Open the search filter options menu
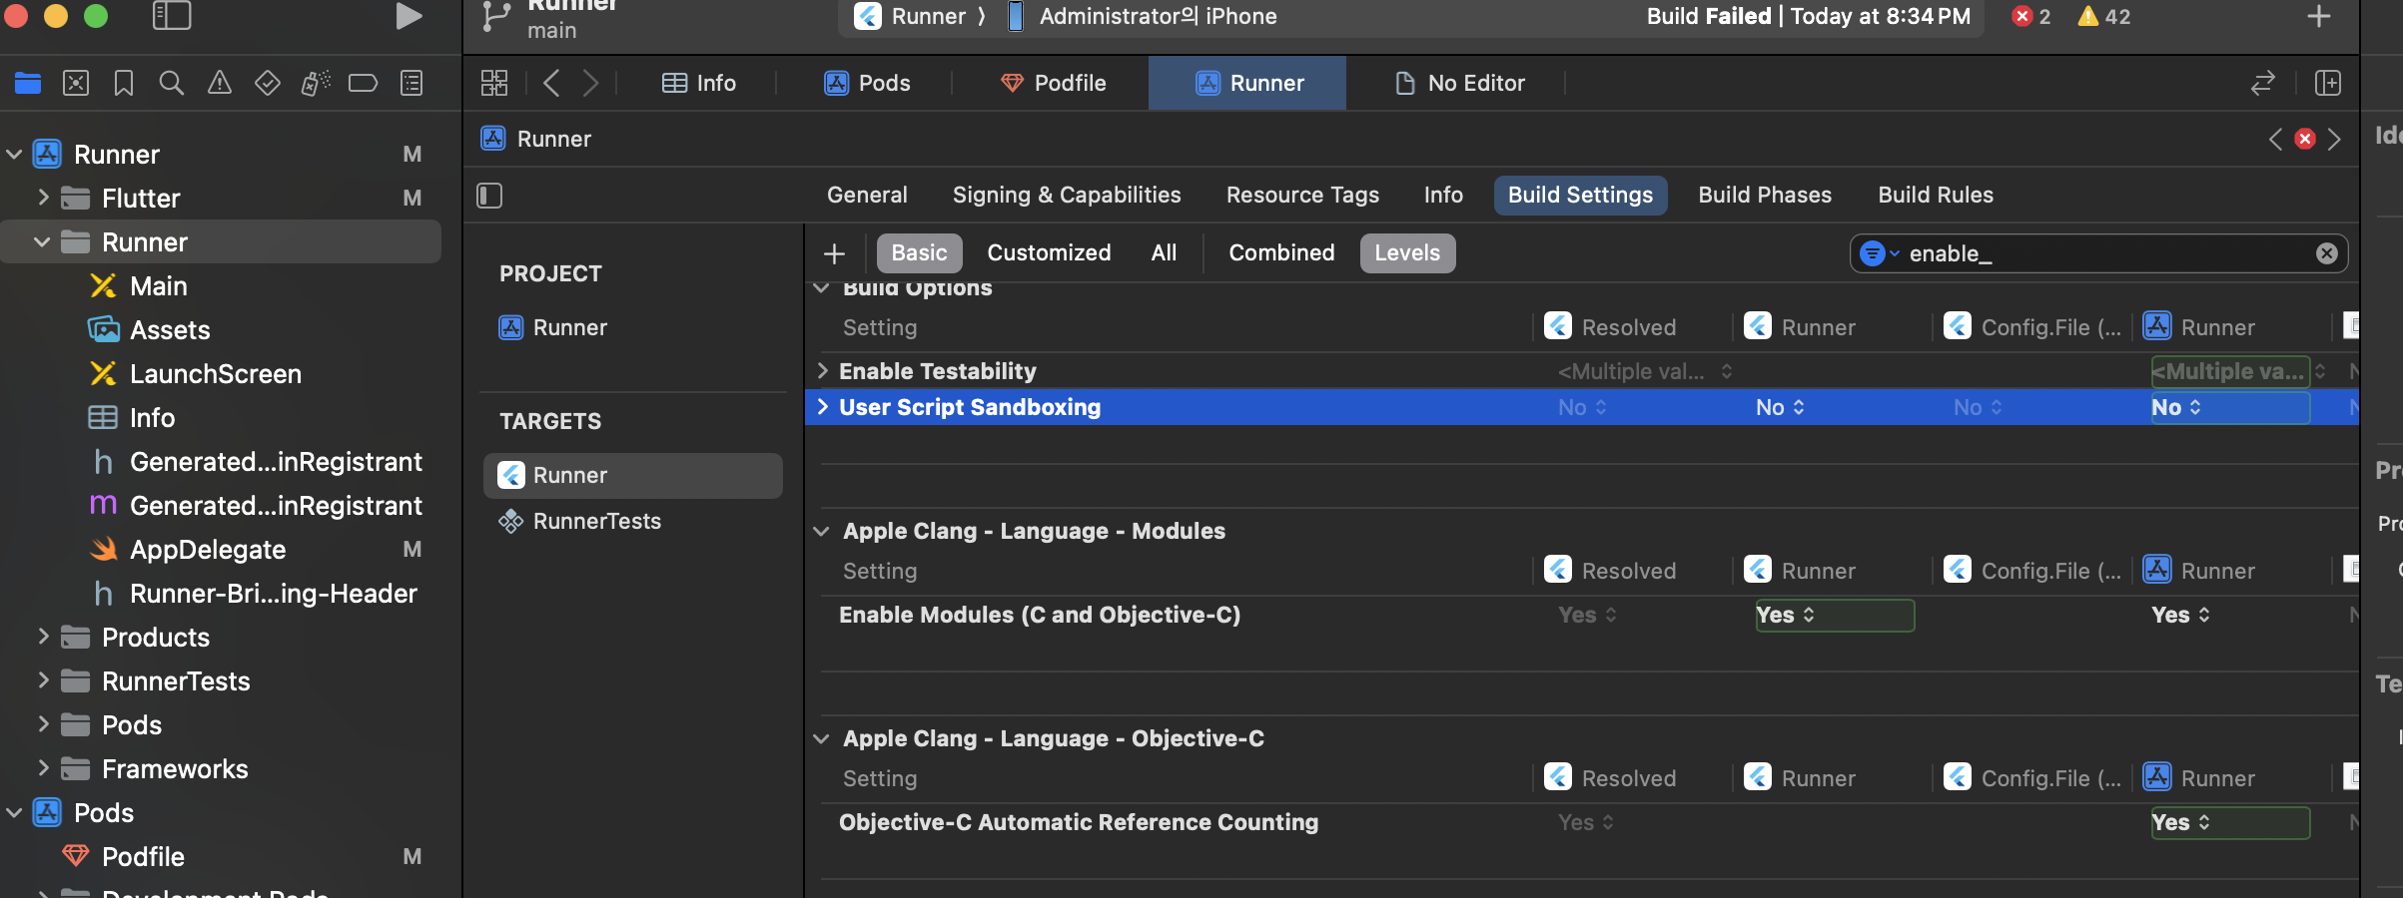This screenshot has height=898, width=2403. (1878, 253)
